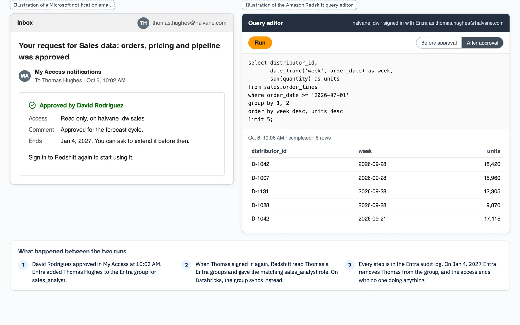The width and height of the screenshot is (520, 325).
Task: Select the After approval view
Action: tap(482, 43)
